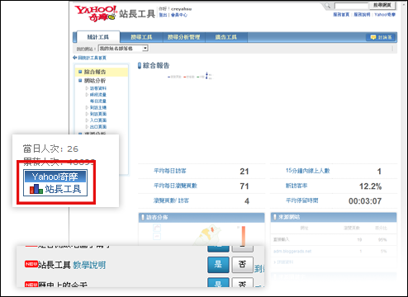408x297 pixels.
Task: Open the 平均每日訪客 link
Action: (170, 171)
